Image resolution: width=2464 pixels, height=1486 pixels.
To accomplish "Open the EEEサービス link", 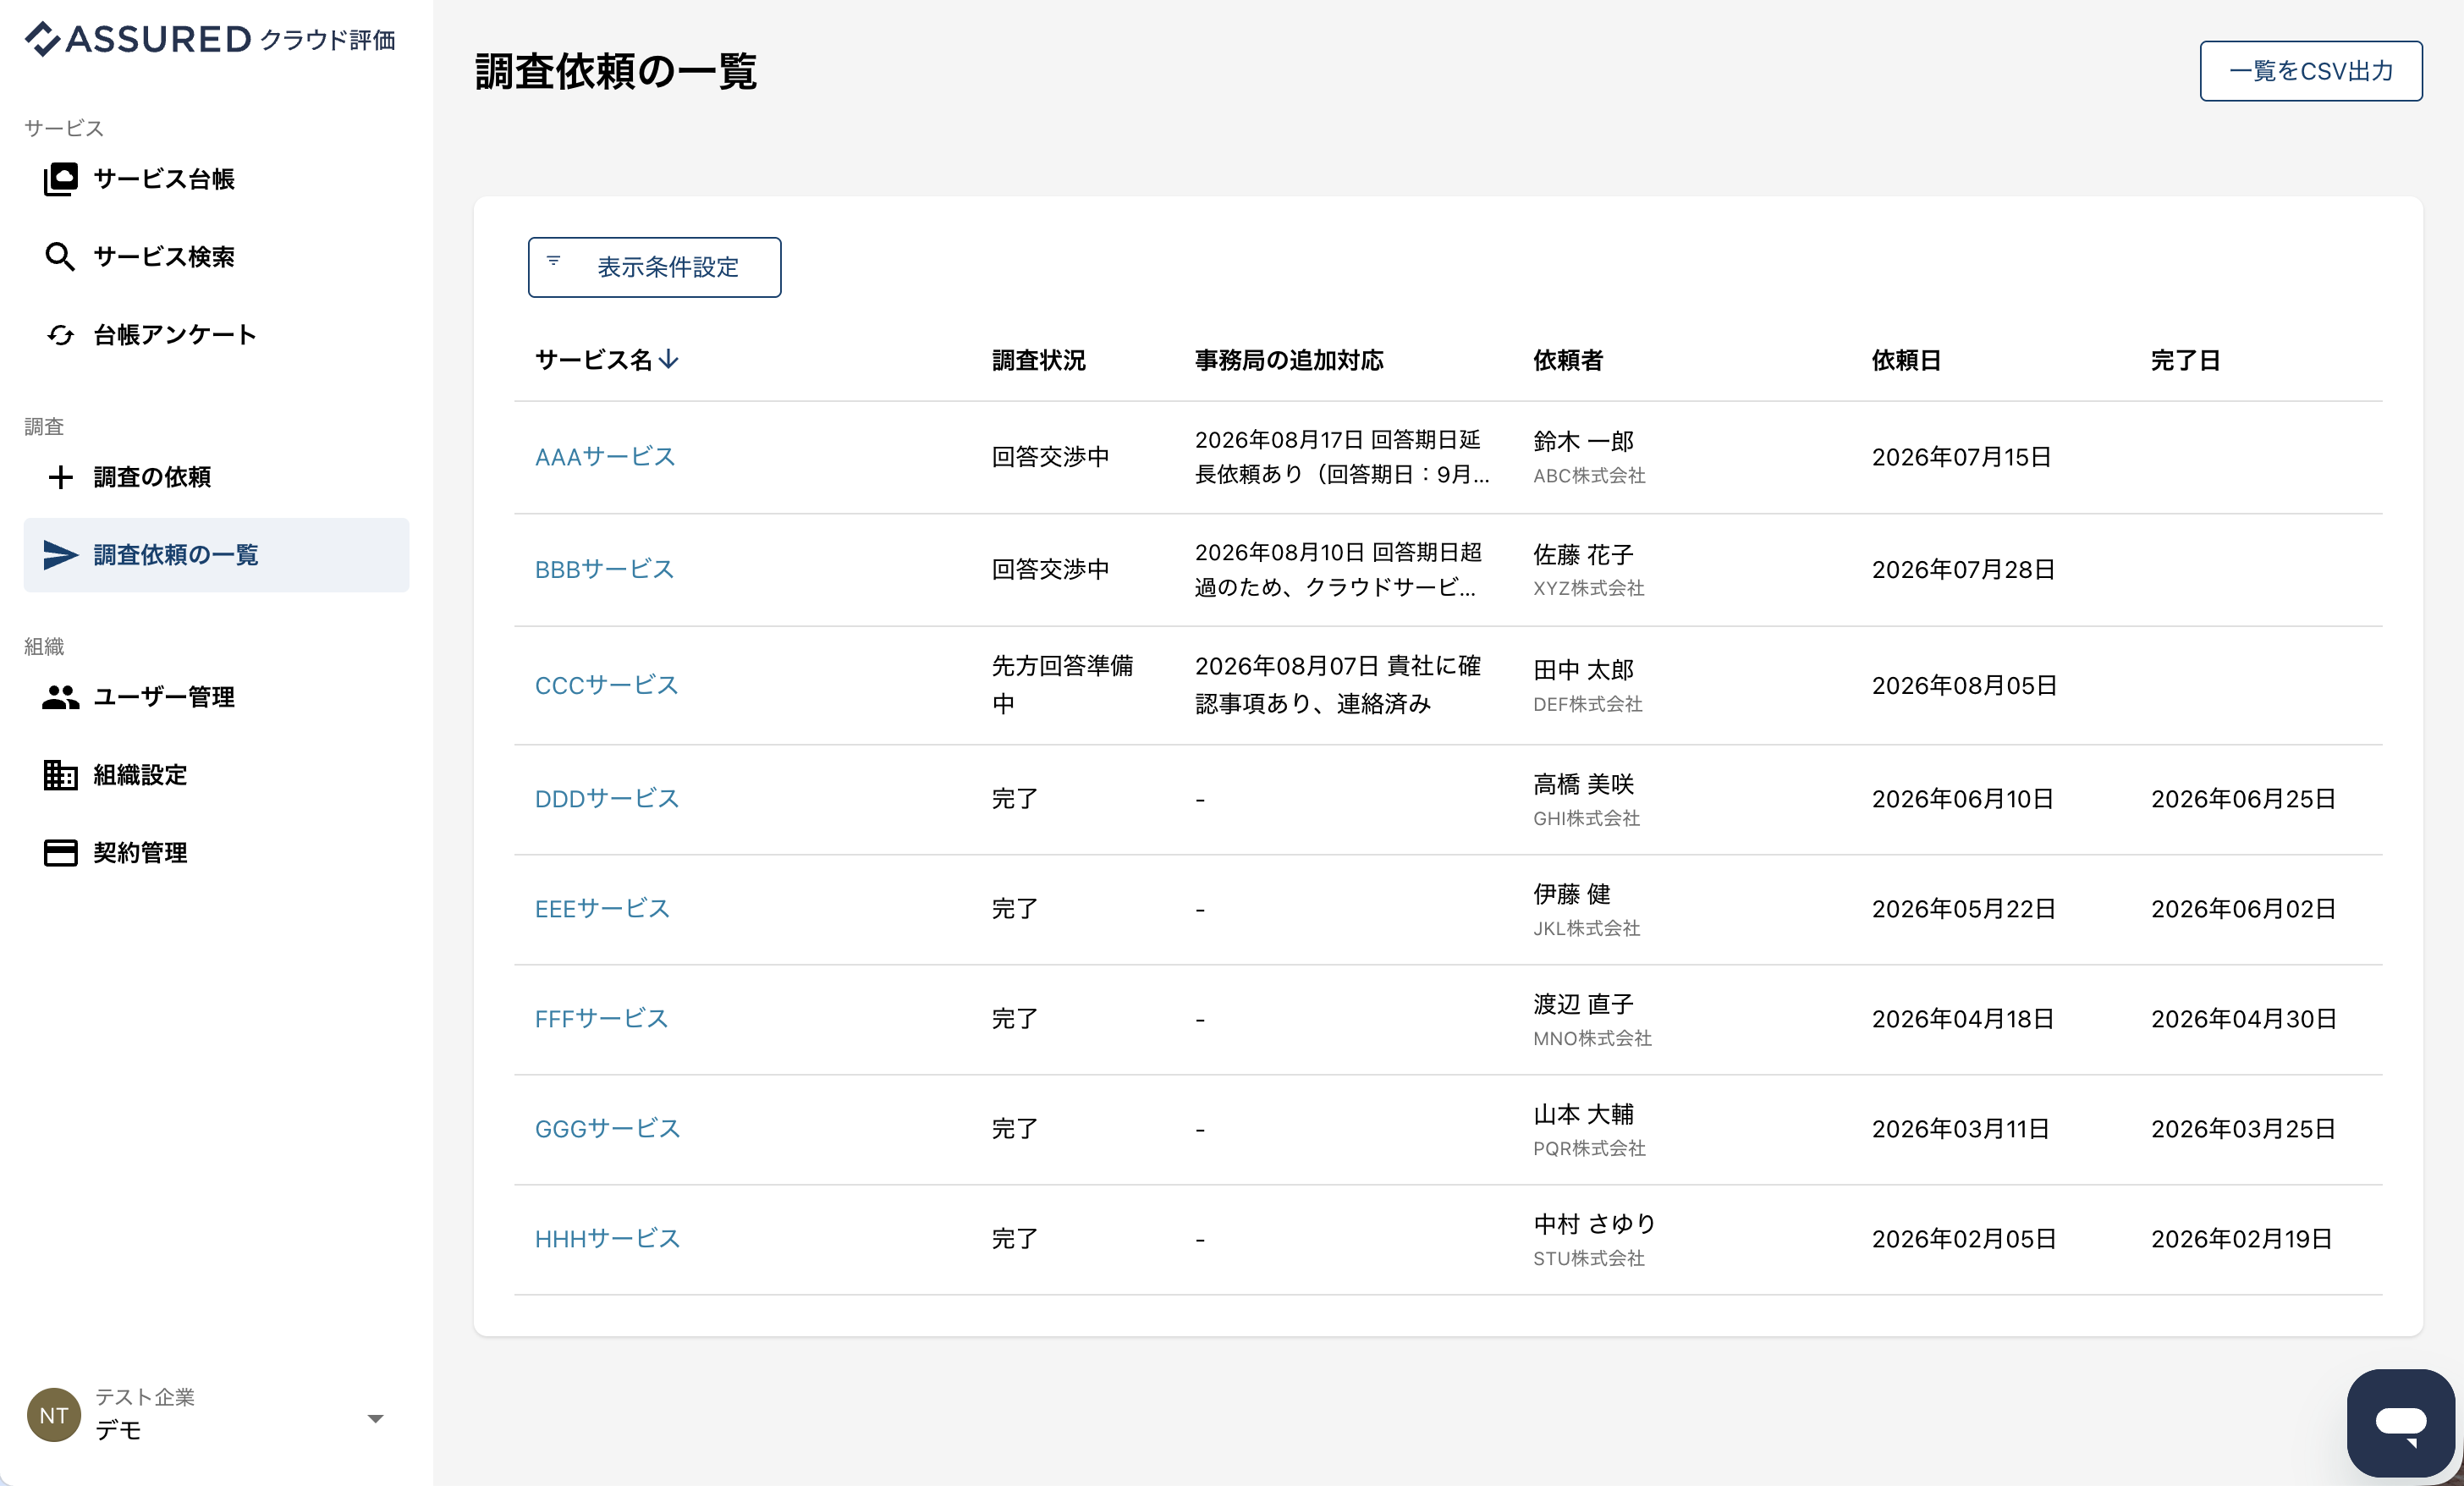I will [602, 909].
